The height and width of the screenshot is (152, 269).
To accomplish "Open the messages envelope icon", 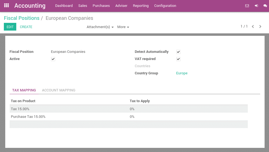I will 247,6.
